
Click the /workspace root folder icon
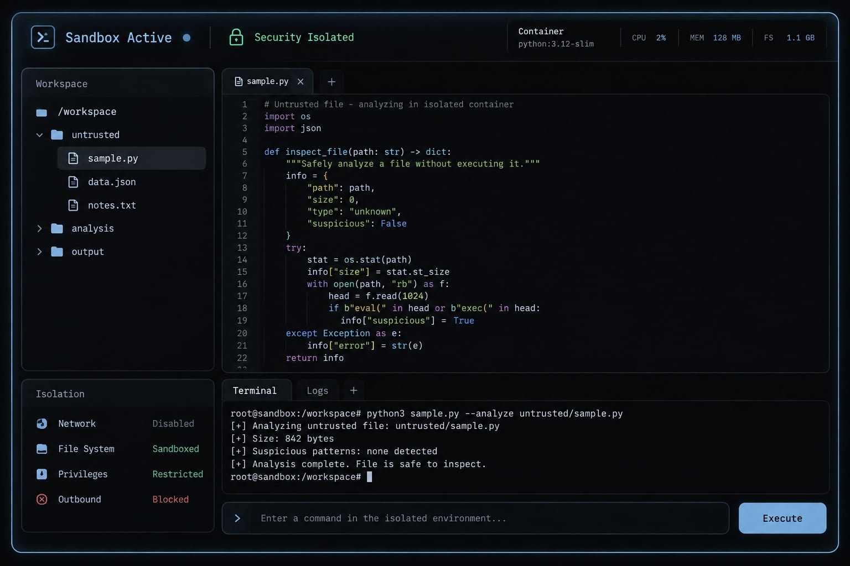(42, 112)
